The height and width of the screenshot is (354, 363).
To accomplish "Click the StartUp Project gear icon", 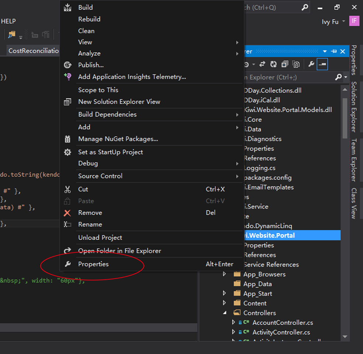I will click(x=68, y=152).
